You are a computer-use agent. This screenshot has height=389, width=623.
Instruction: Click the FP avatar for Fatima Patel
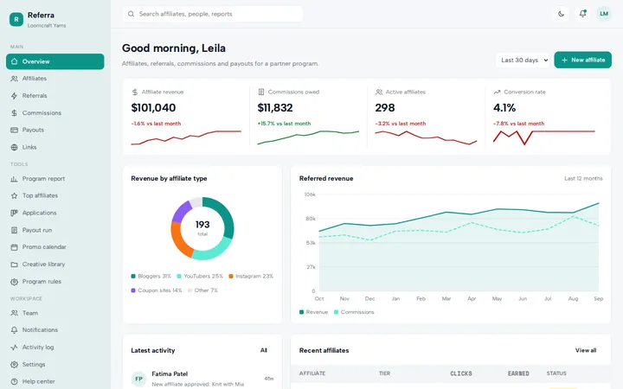[x=138, y=379]
